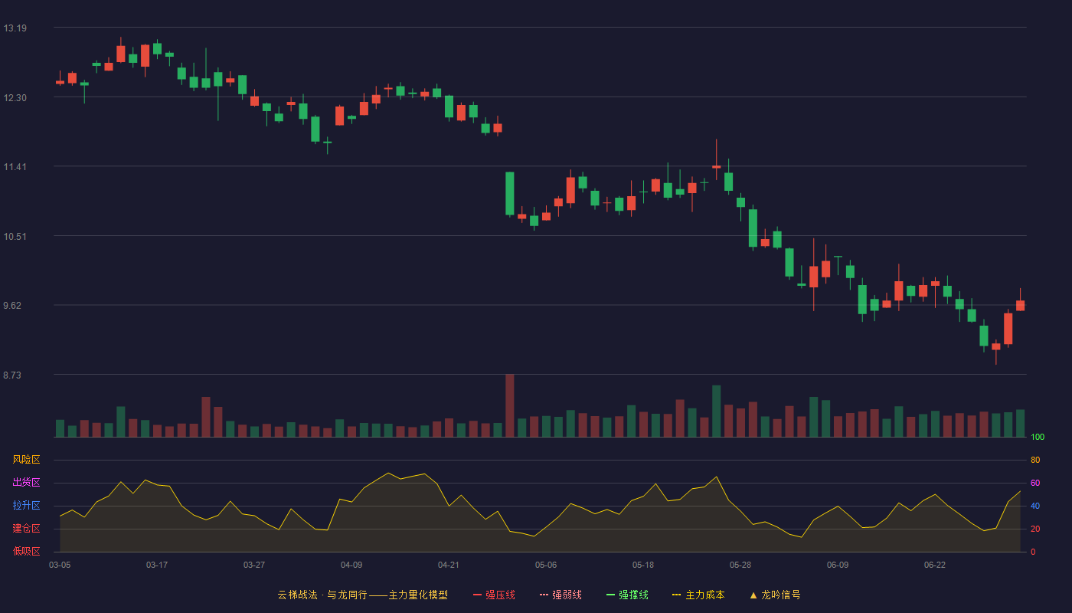The image size is (1072, 613).
Task: Select the 风险区 label on indicator panel
Action: click(26, 460)
